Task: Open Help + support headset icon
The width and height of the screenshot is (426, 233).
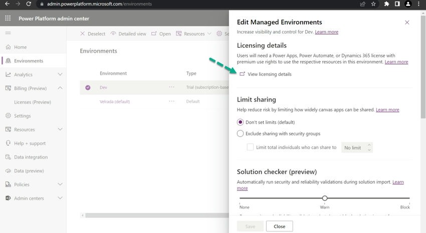Action: pos(8,143)
